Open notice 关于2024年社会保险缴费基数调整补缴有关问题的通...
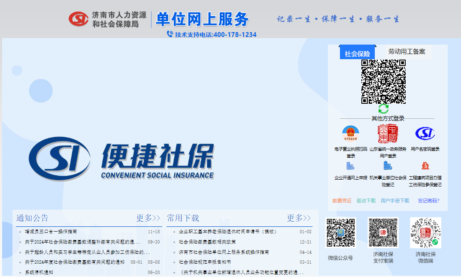 tap(82, 242)
